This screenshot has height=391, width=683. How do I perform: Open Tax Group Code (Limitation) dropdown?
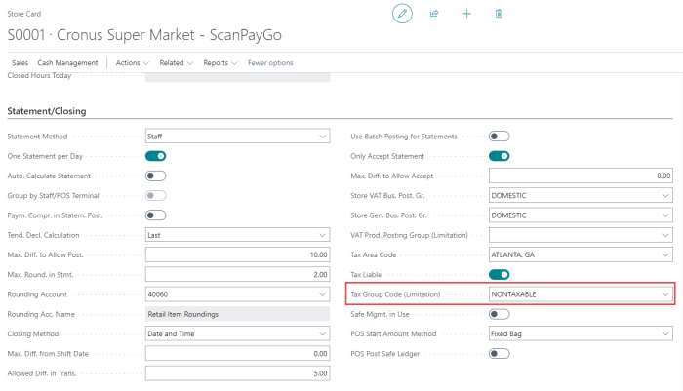[665, 294]
